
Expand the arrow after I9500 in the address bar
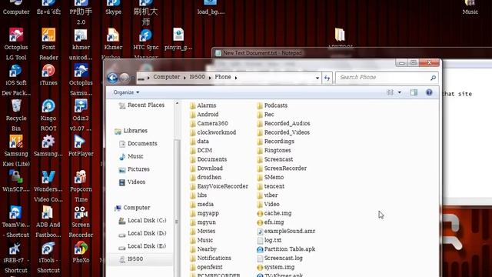click(x=210, y=78)
